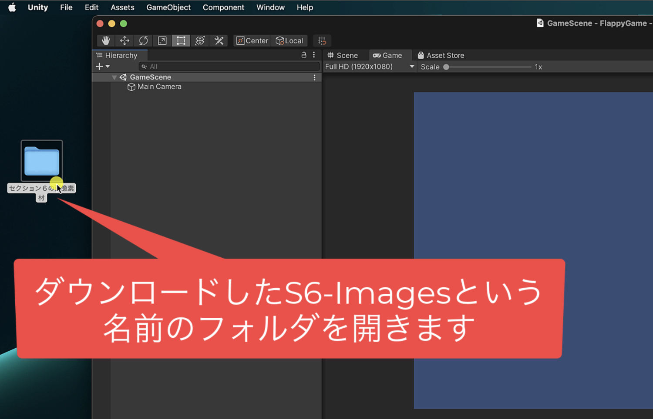Image resolution: width=653 pixels, height=419 pixels.
Task: Open GameScene context options dots
Action: pyautogui.click(x=314, y=77)
